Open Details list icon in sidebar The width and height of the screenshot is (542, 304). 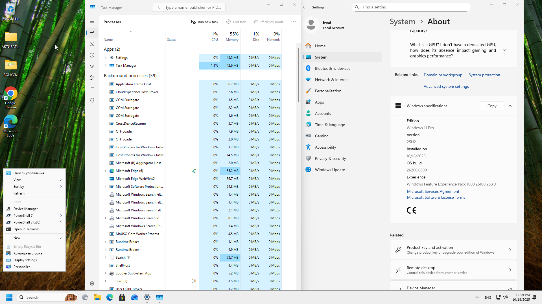coord(92,89)
